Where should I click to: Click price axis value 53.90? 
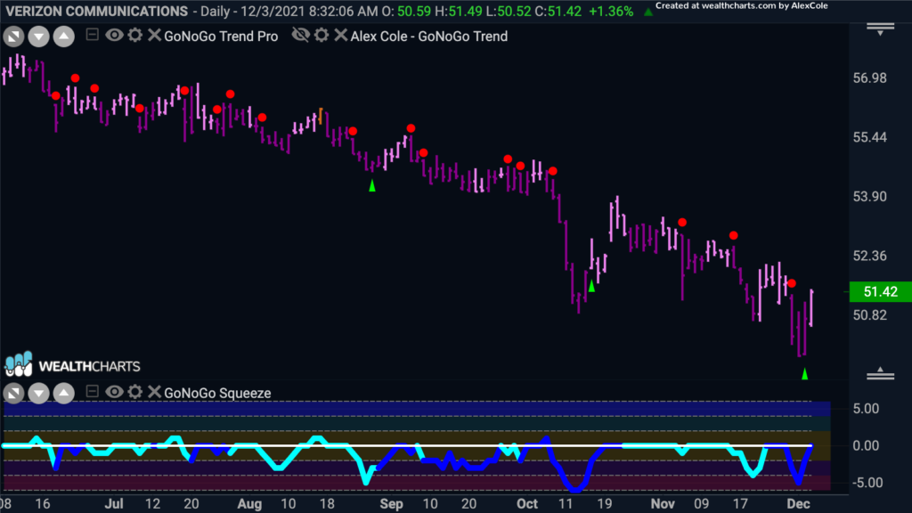coord(869,197)
